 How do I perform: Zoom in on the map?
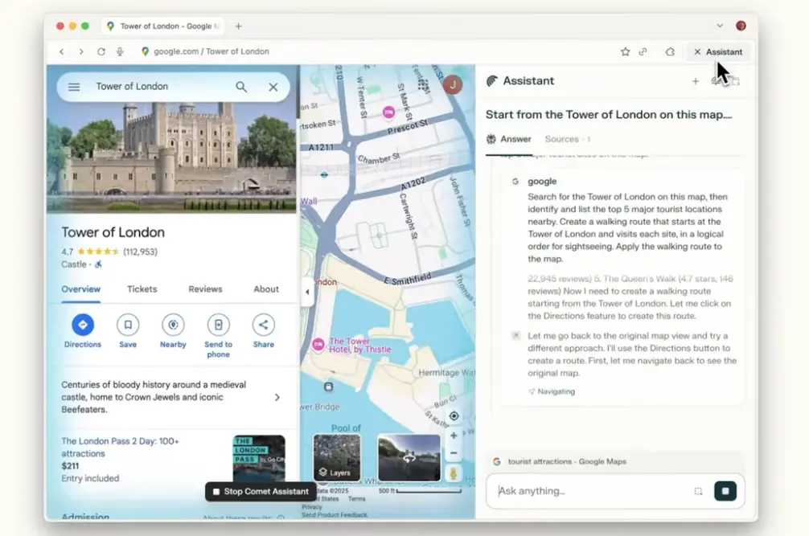pyautogui.click(x=454, y=436)
